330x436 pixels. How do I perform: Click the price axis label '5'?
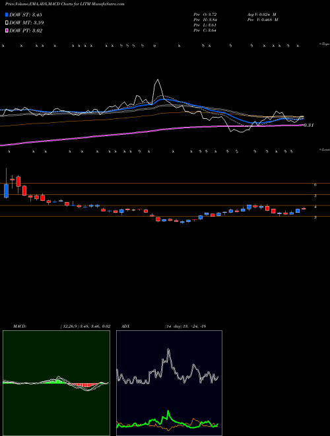coord(315,196)
